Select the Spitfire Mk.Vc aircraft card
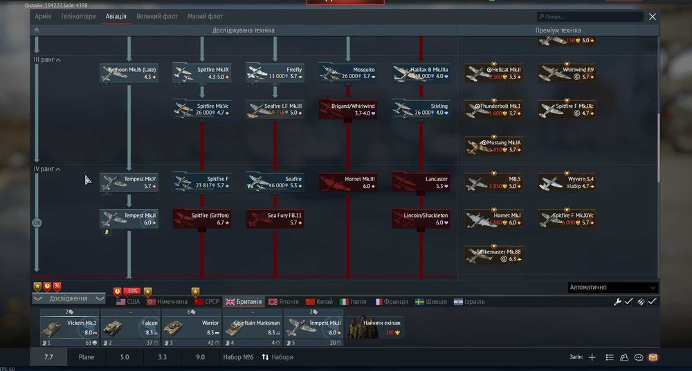 tap(201, 109)
